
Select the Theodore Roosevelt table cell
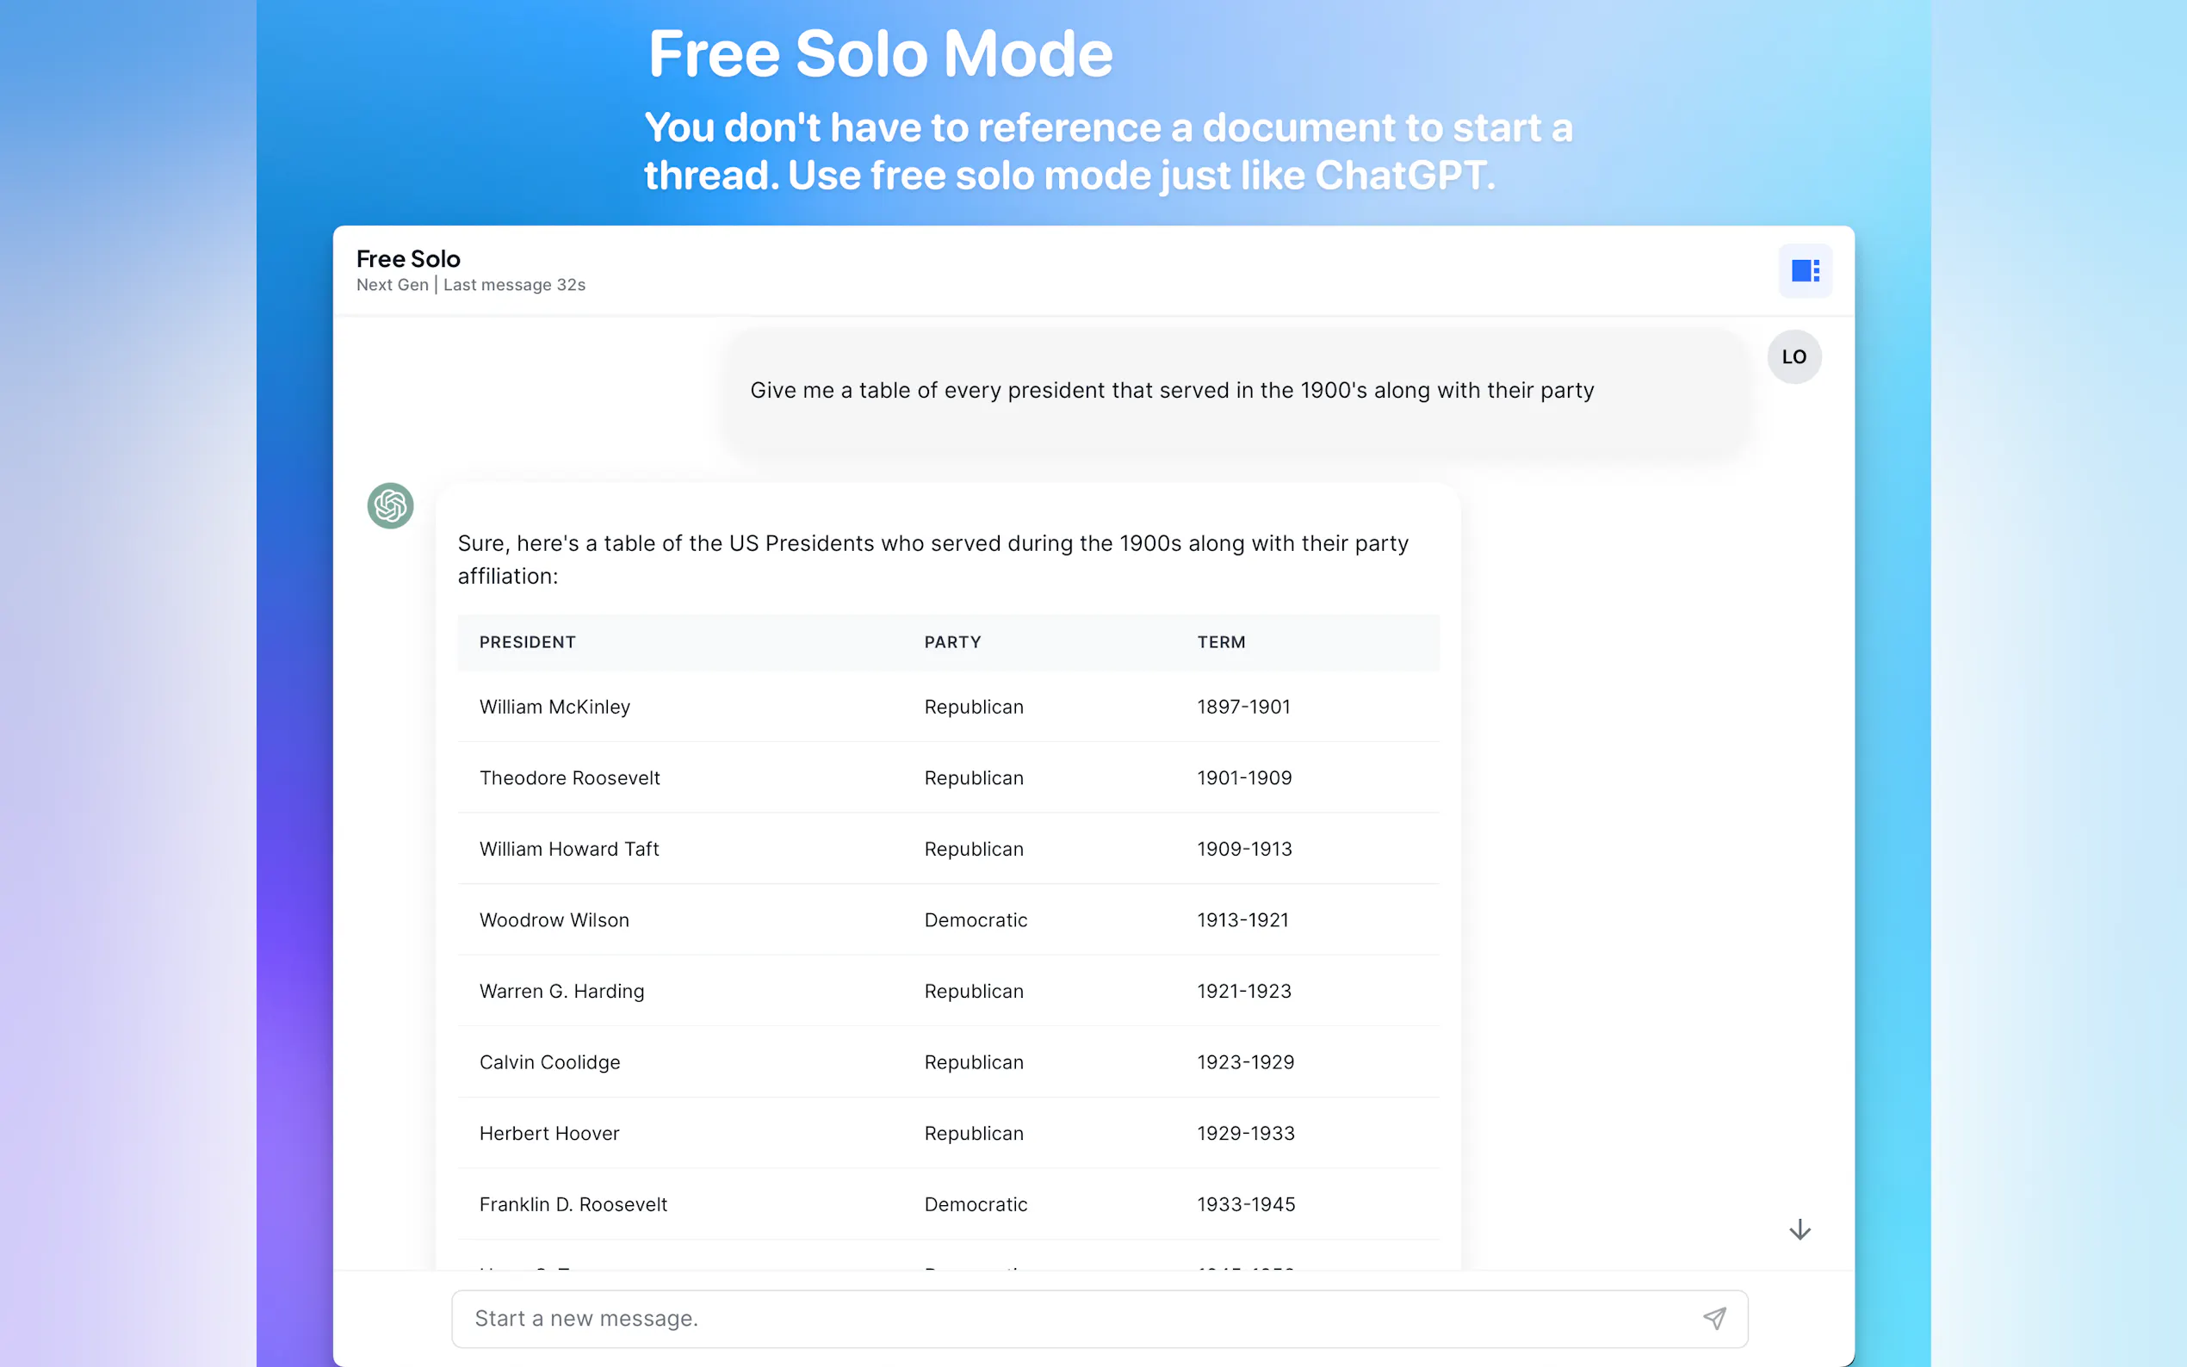[x=570, y=777]
